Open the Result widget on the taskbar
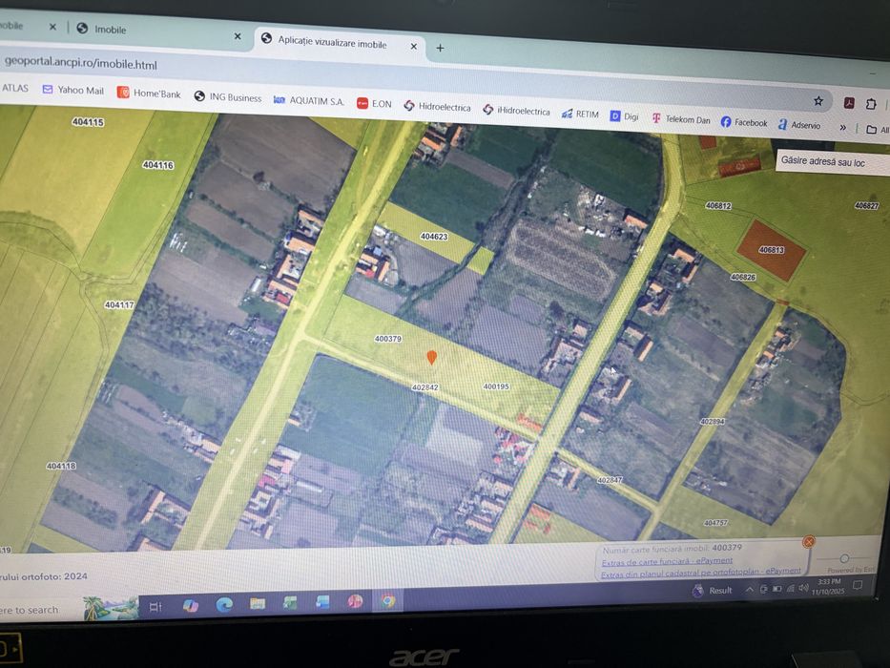The height and width of the screenshot is (668, 890). 713,591
